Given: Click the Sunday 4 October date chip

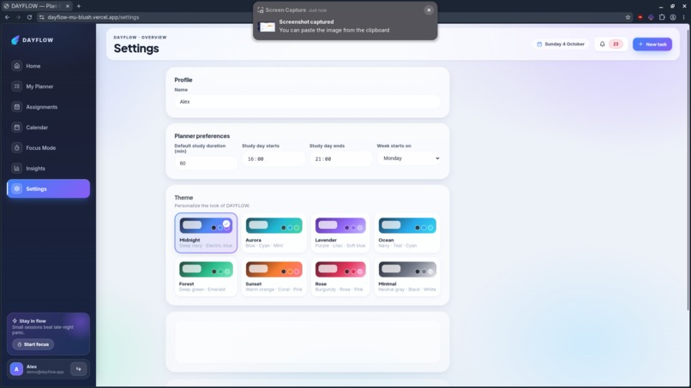Looking at the screenshot, I should pyautogui.click(x=561, y=44).
